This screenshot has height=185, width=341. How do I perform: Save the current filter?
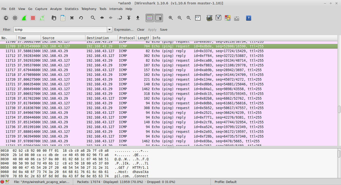click(x=164, y=29)
